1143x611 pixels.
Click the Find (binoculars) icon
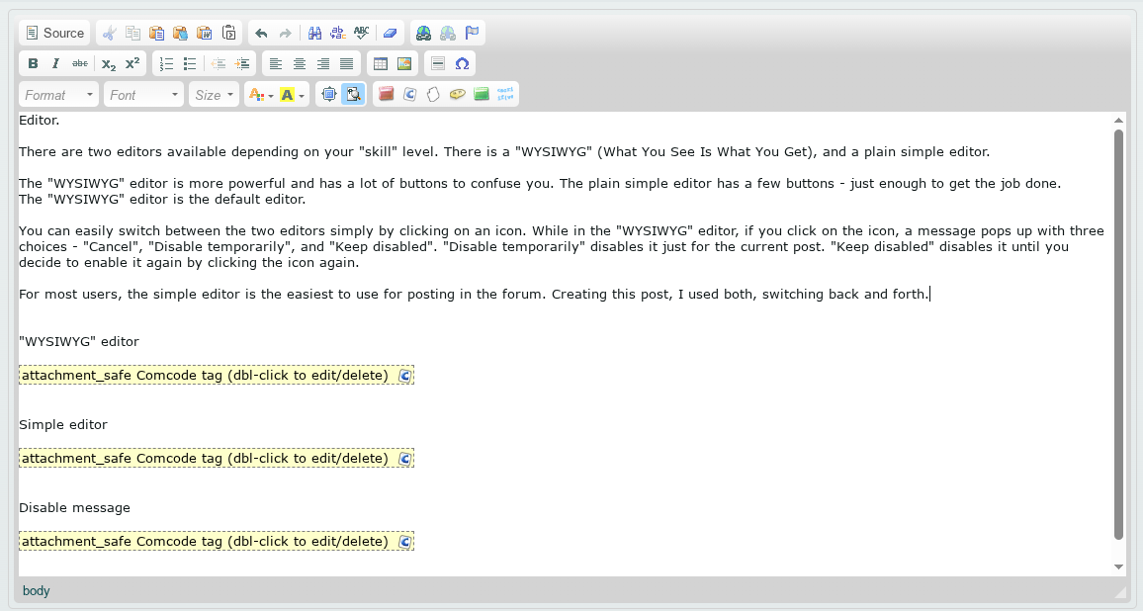pyautogui.click(x=314, y=34)
